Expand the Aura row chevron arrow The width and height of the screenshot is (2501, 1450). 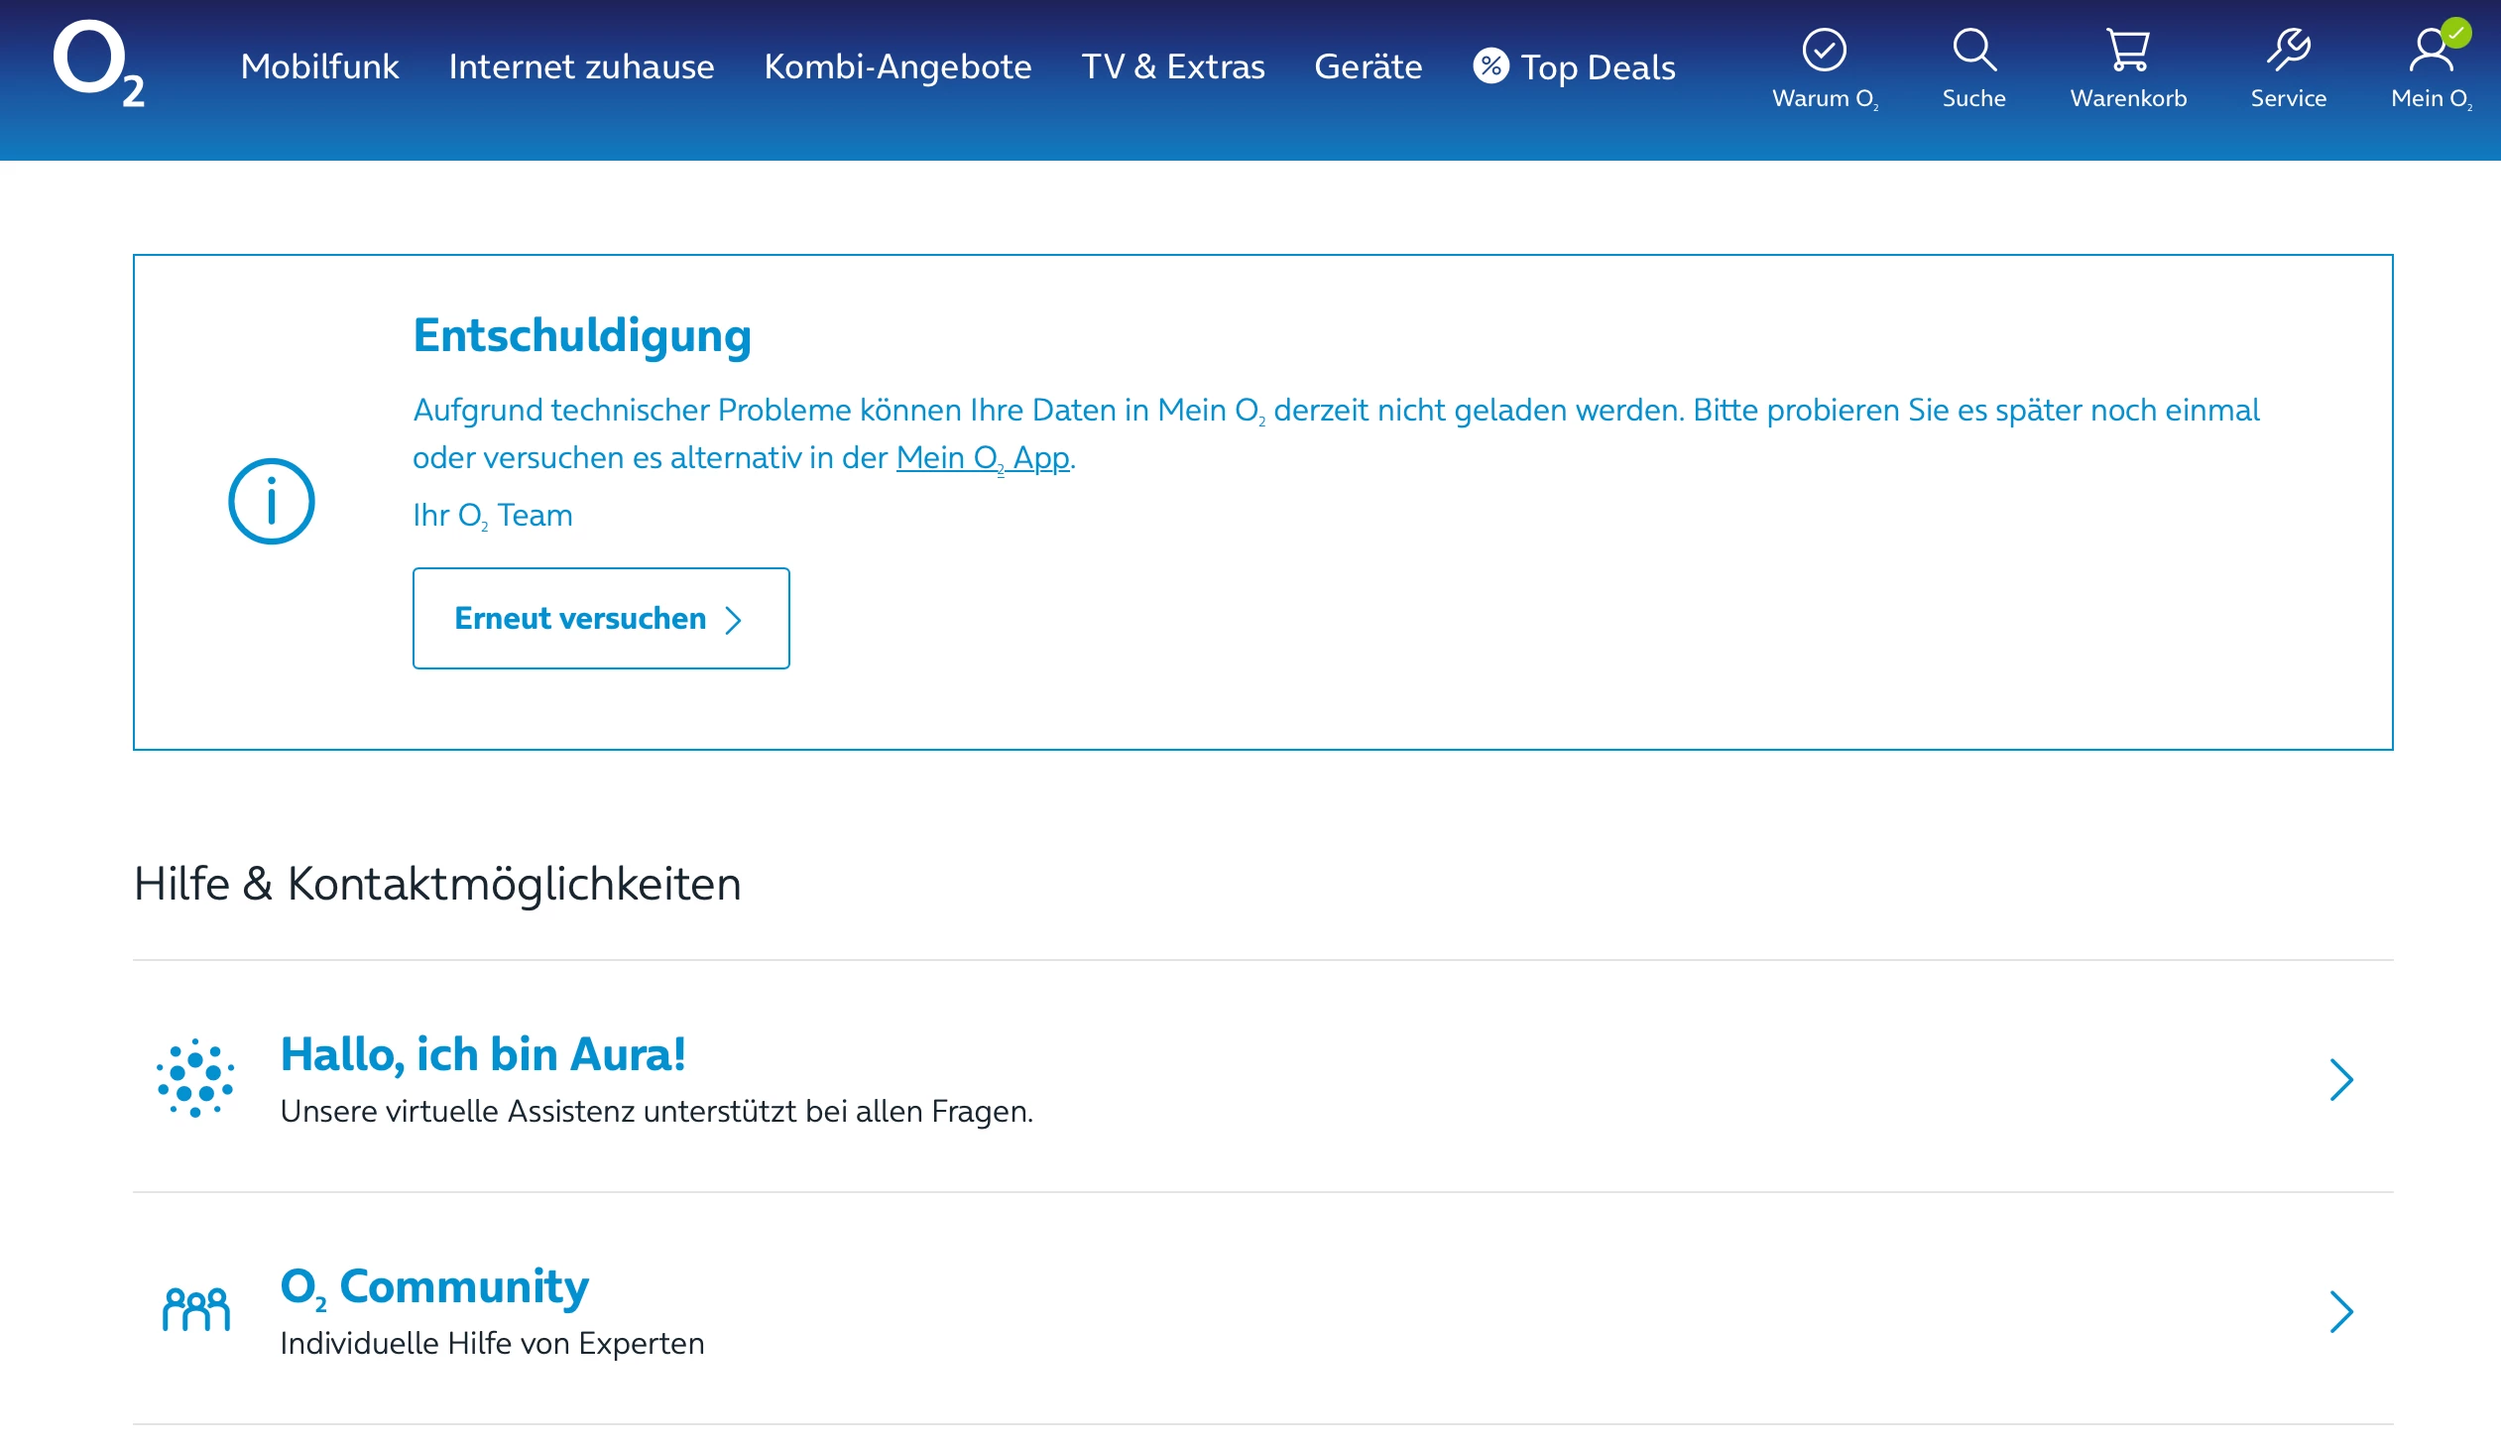(2340, 1080)
